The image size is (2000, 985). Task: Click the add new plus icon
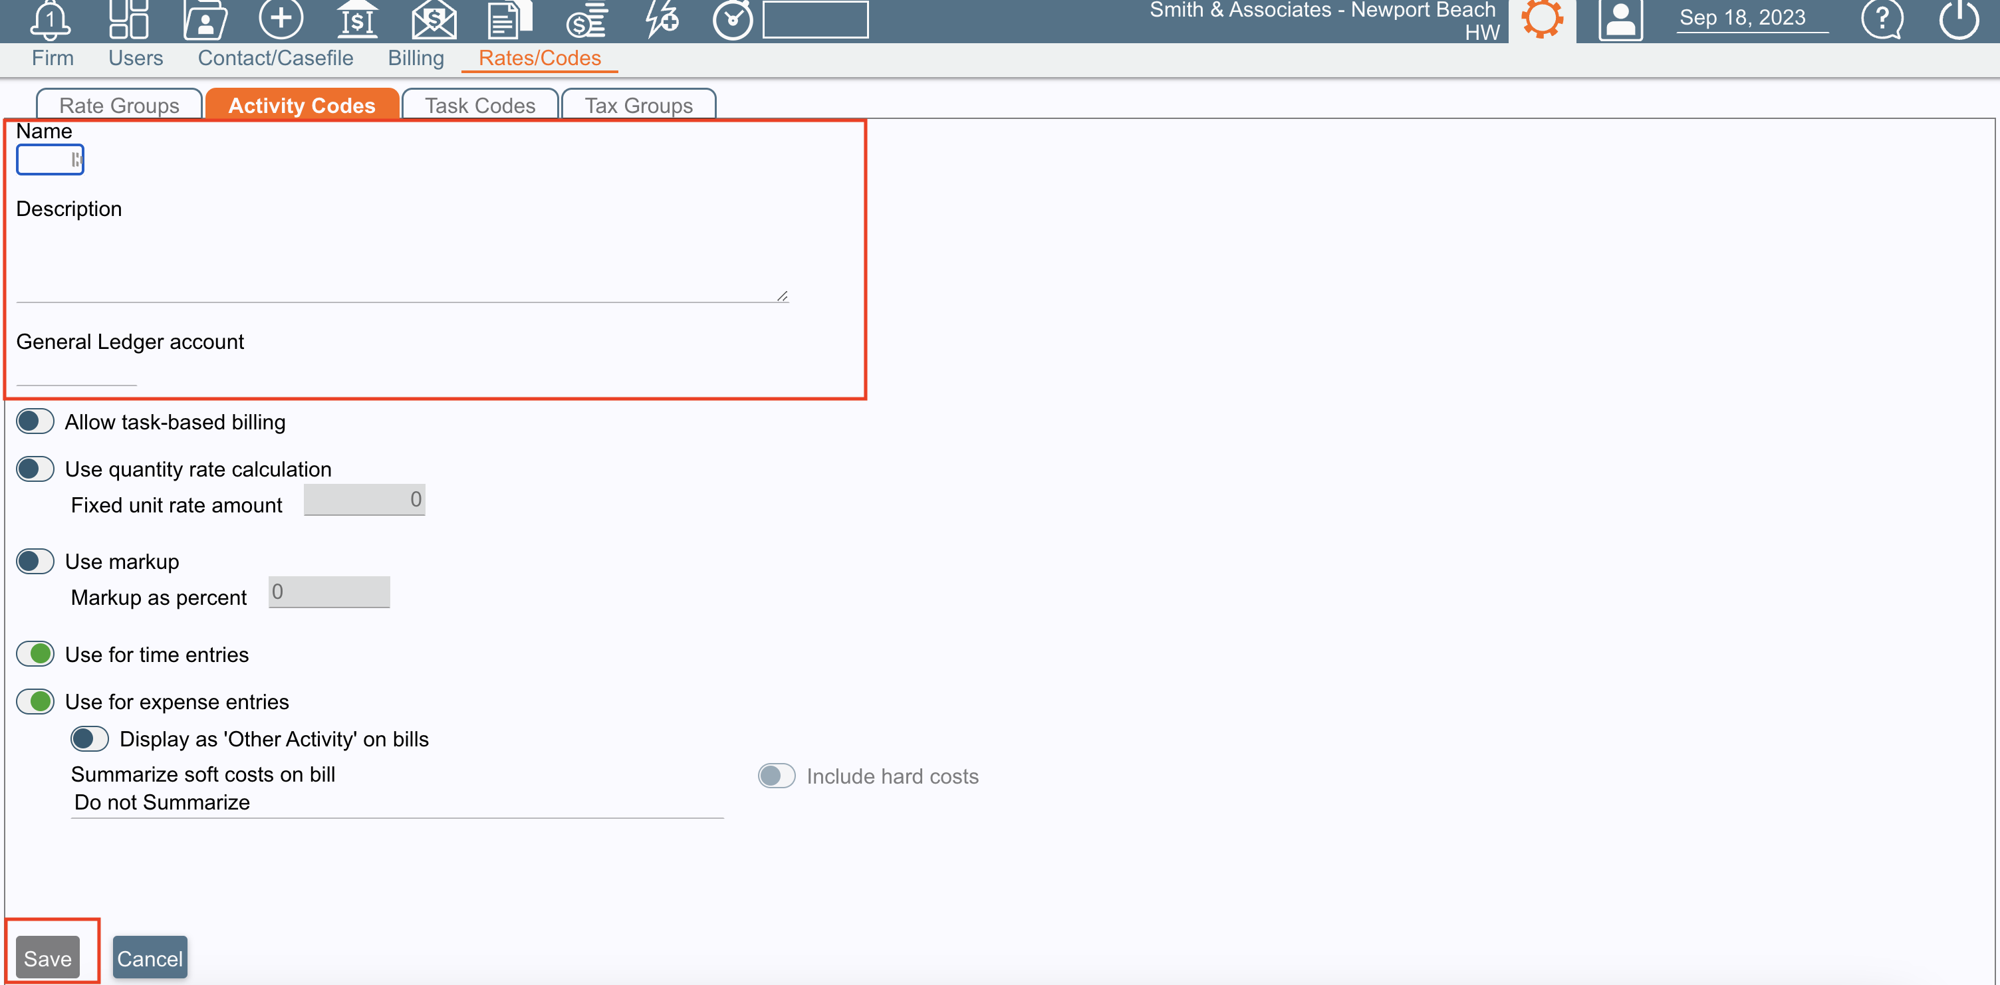[x=281, y=18]
